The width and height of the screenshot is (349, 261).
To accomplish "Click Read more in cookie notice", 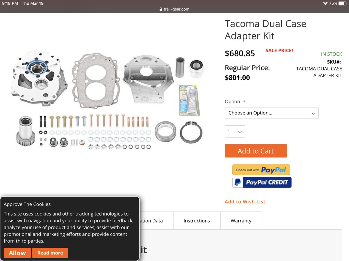I will point(50,253).
